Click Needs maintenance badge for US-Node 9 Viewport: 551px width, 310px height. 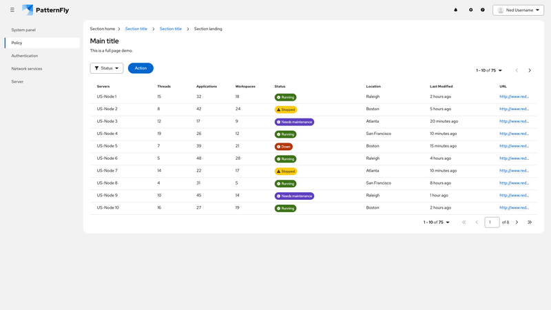(x=294, y=196)
